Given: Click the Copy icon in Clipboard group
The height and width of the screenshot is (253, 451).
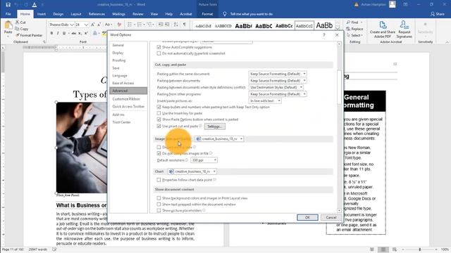Looking at the screenshot, I should (x=17, y=29).
